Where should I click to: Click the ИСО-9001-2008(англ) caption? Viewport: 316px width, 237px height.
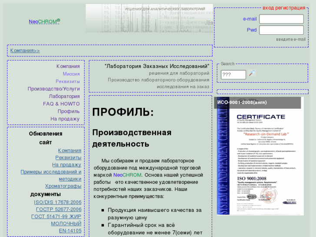point(242,102)
